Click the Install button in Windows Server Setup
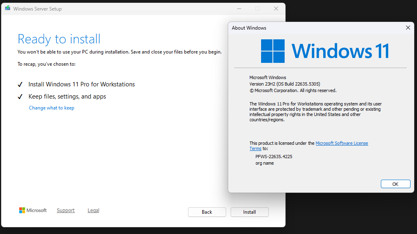Viewport: 417px width, 234px height. (249, 212)
